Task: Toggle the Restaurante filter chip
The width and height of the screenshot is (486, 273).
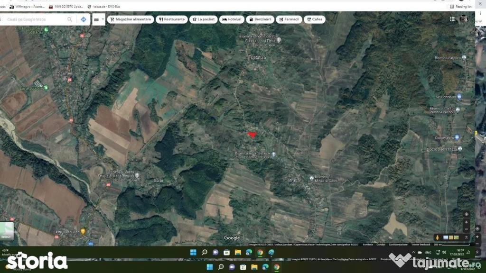Action: click(x=171, y=19)
